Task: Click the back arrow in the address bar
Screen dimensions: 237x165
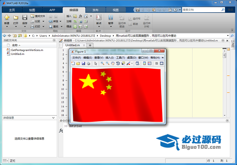Action: click(4, 36)
